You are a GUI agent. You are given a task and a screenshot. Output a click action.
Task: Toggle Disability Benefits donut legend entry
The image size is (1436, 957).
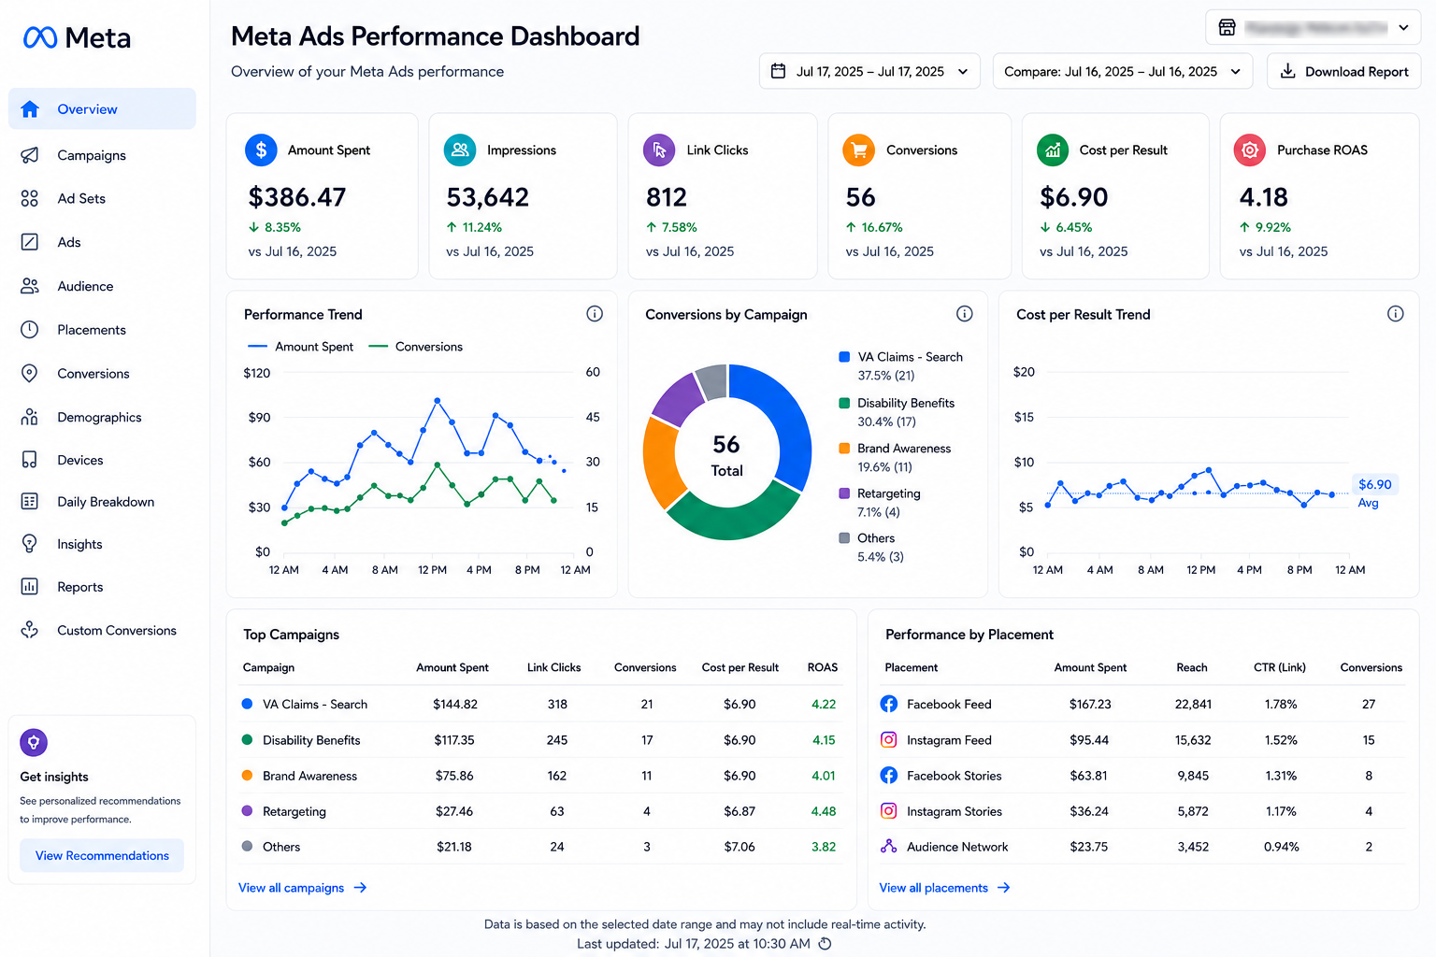(x=897, y=412)
